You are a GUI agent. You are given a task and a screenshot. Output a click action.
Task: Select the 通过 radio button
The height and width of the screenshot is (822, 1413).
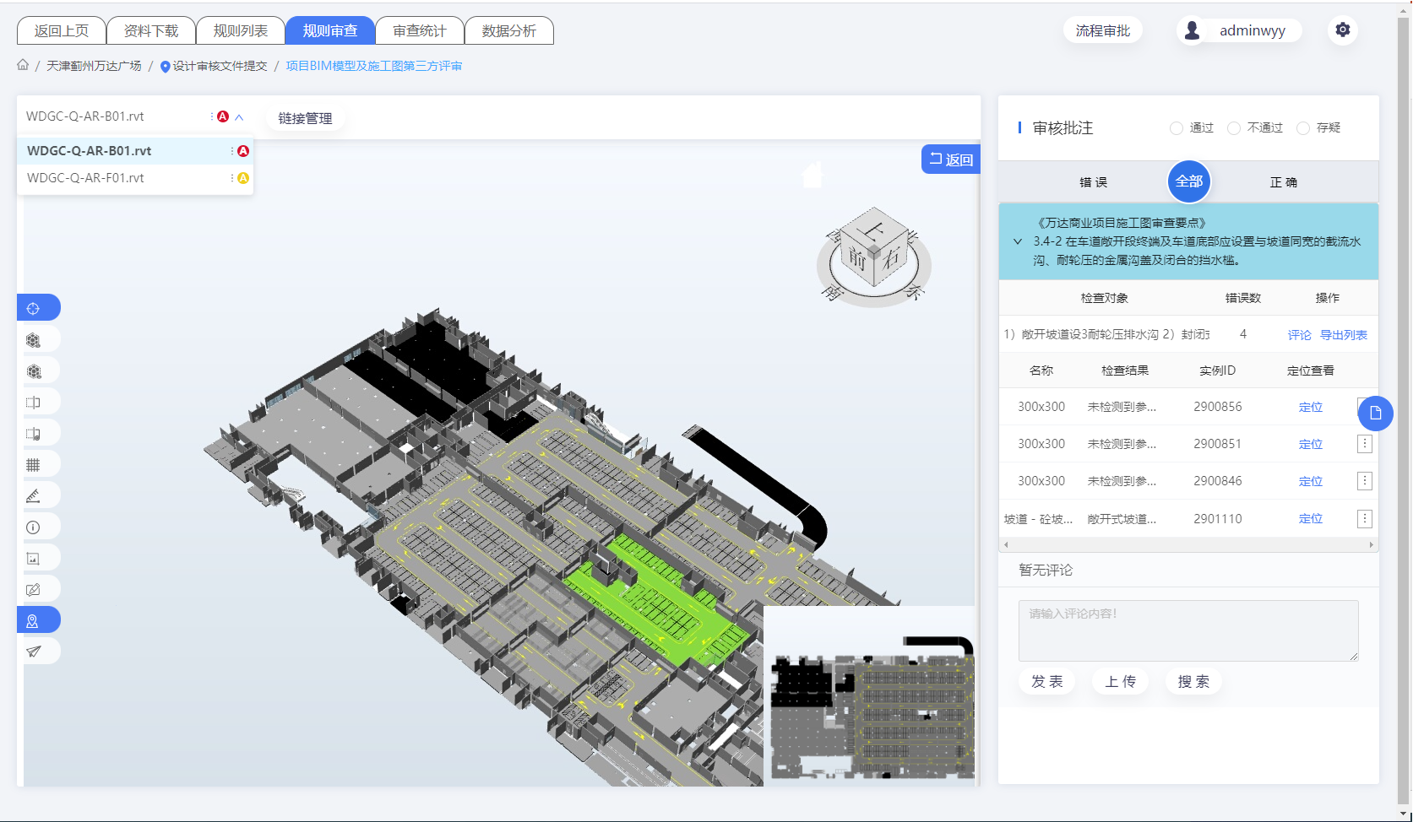[x=1177, y=128]
